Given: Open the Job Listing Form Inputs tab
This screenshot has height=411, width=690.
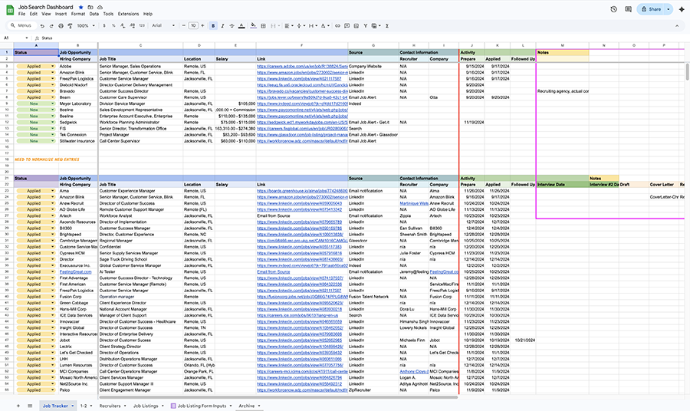Looking at the screenshot, I should [202, 406].
